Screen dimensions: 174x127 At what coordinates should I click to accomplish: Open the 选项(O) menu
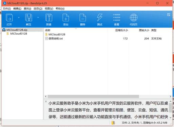coord(38,9)
